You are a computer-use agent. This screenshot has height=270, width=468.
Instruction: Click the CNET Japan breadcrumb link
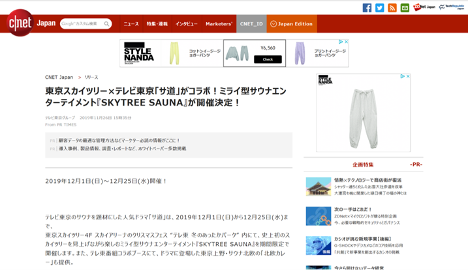pyautogui.click(x=59, y=77)
